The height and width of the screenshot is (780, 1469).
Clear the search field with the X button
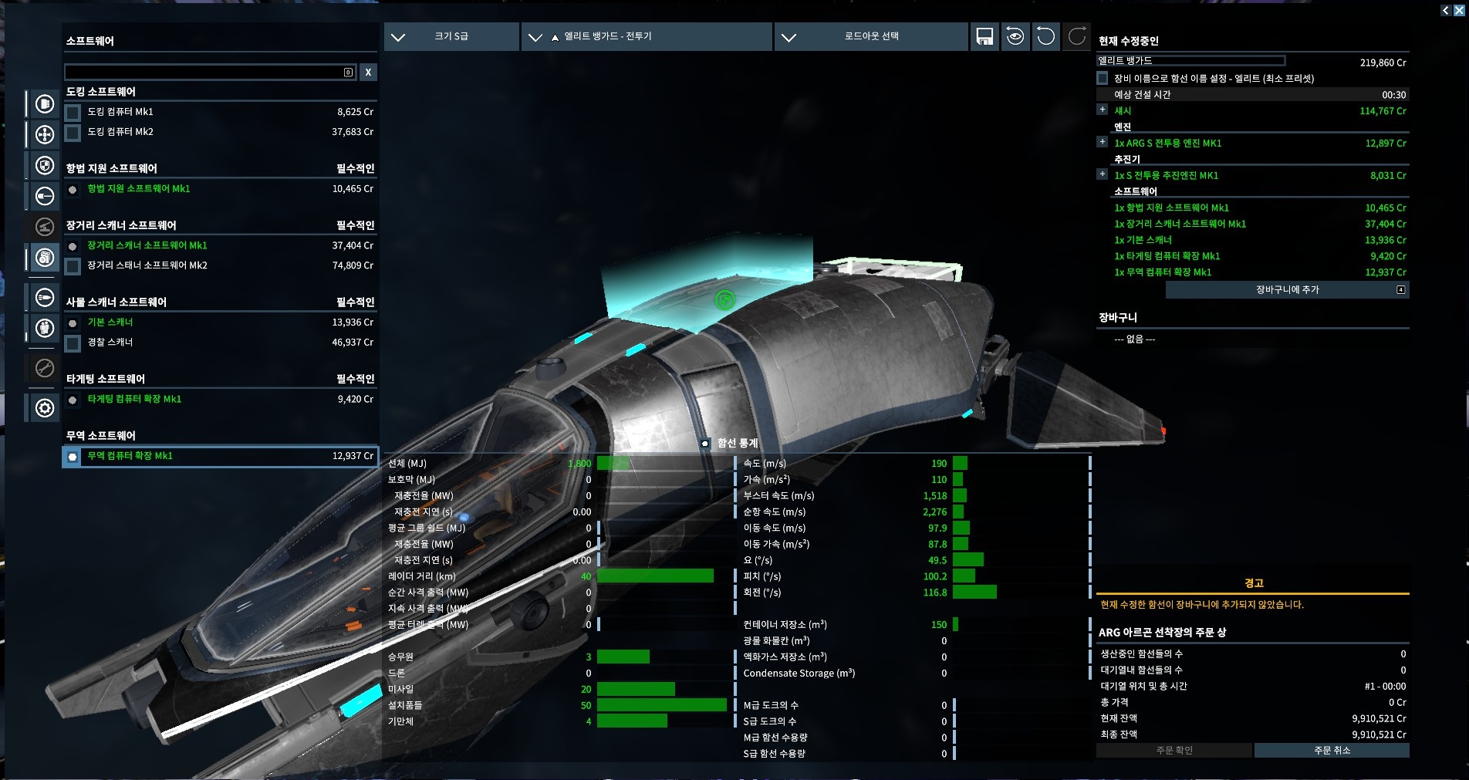369,72
